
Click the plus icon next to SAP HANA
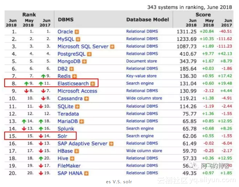pos(86,174)
